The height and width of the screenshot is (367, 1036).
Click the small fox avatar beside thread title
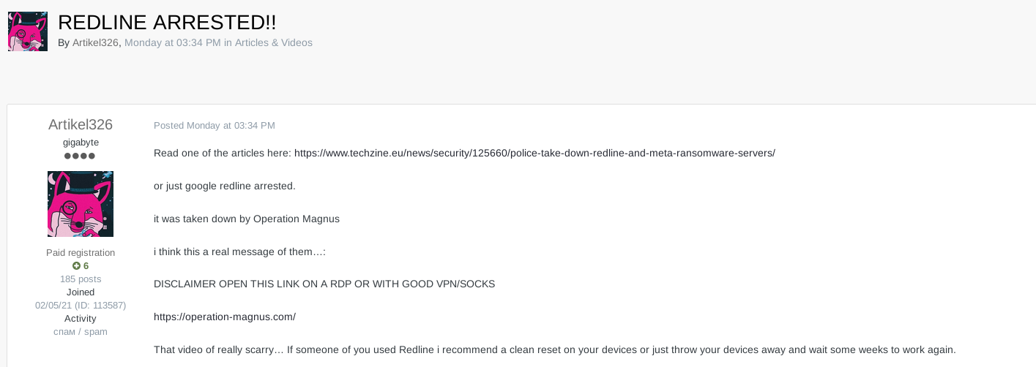coord(28,31)
